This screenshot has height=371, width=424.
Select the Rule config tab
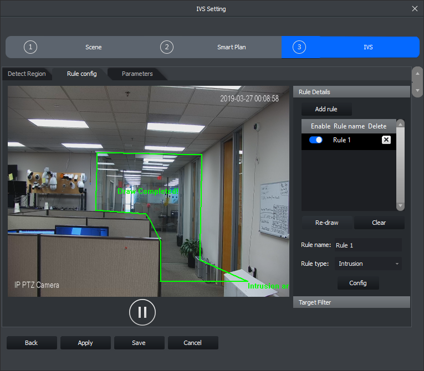[x=81, y=74]
